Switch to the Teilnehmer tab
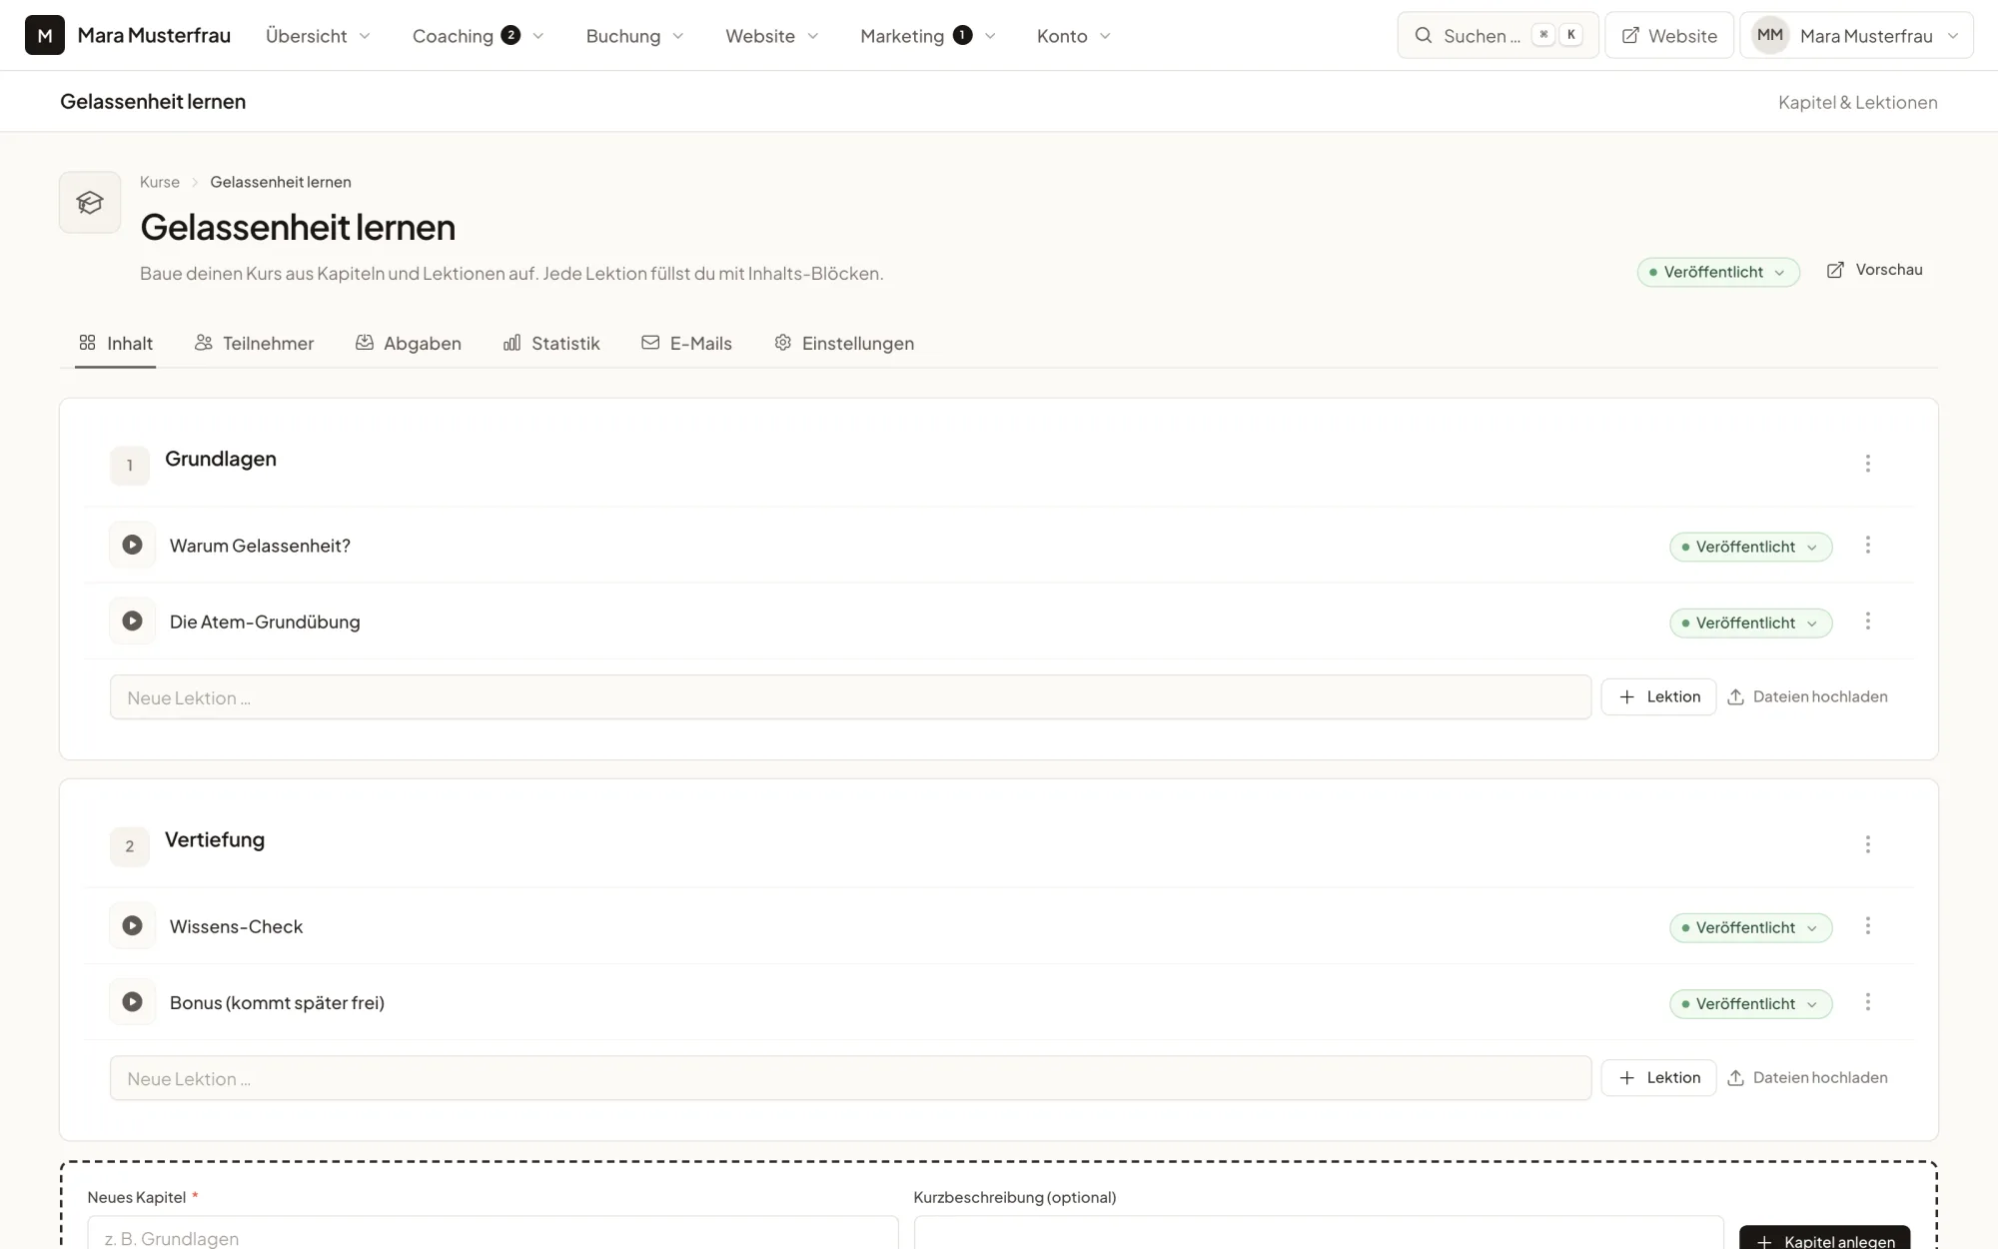 pos(254,344)
